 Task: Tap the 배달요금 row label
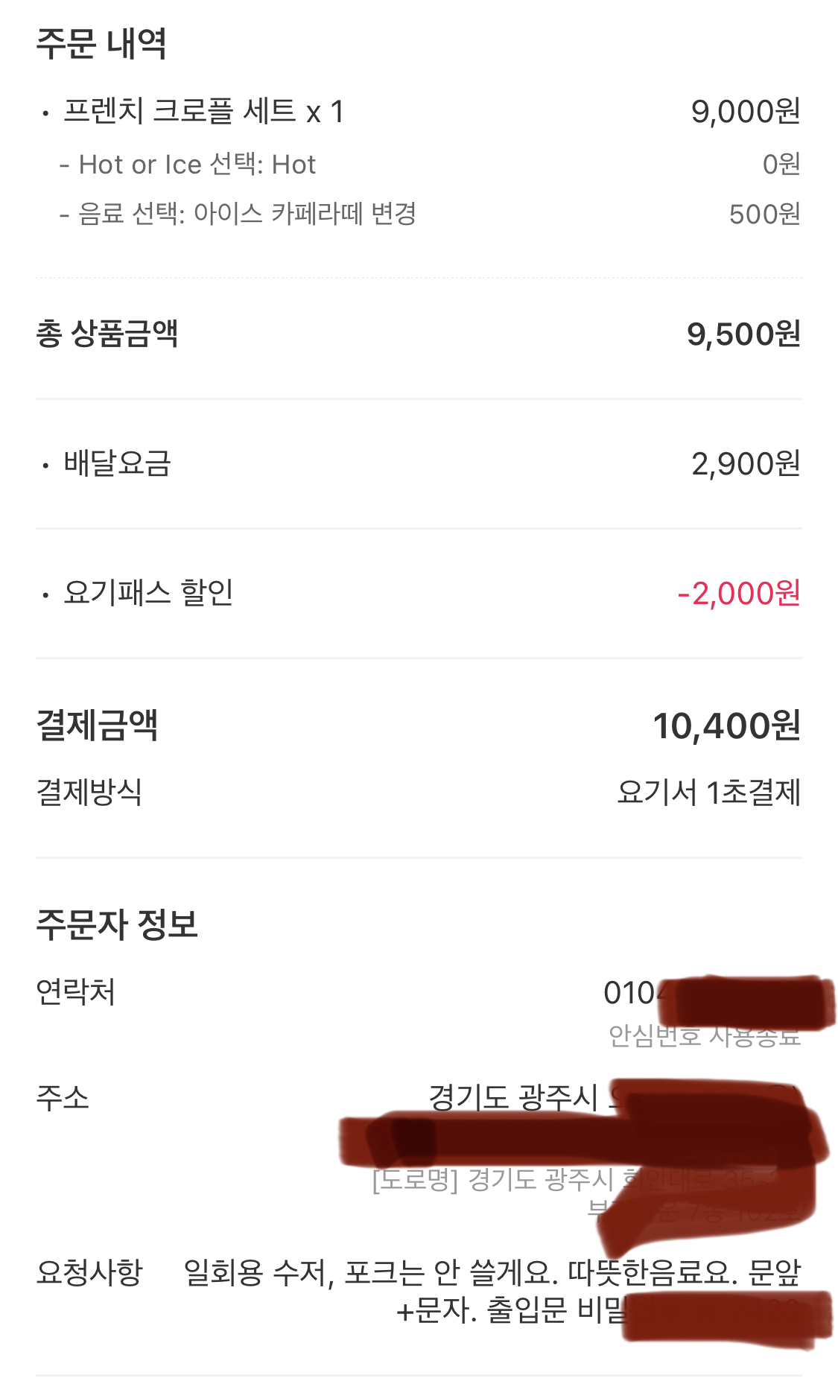coord(117,463)
